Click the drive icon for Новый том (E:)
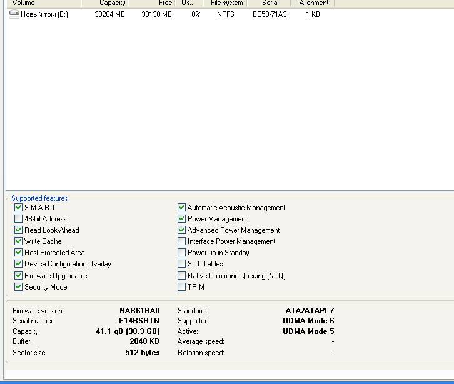Screen dimensions: 454x384 click(14, 14)
